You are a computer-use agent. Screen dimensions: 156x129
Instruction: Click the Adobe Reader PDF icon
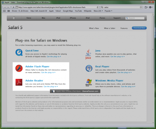point(19,82)
